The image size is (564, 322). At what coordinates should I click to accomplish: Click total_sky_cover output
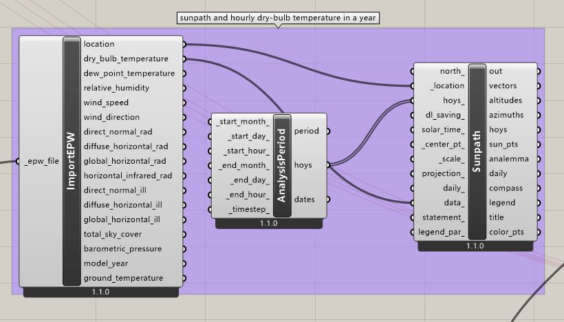pyautogui.click(x=113, y=234)
